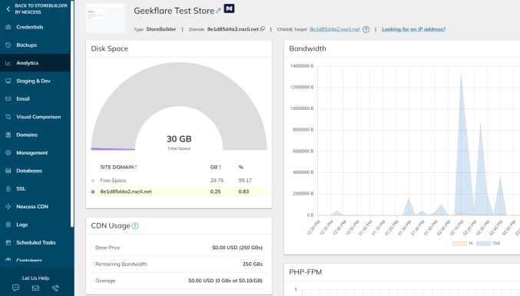This screenshot has height=296, width=520.
Task: Click the CDN Usage help icon
Action: (x=135, y=226)
